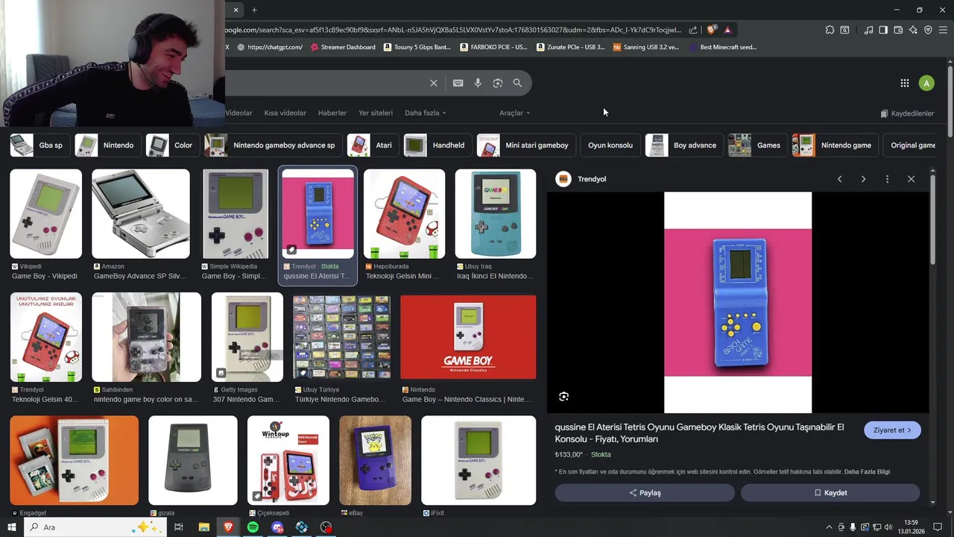Select the 'Atari' filter chip

coord(373,145)
